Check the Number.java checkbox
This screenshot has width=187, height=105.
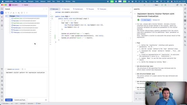pos(10,28)
